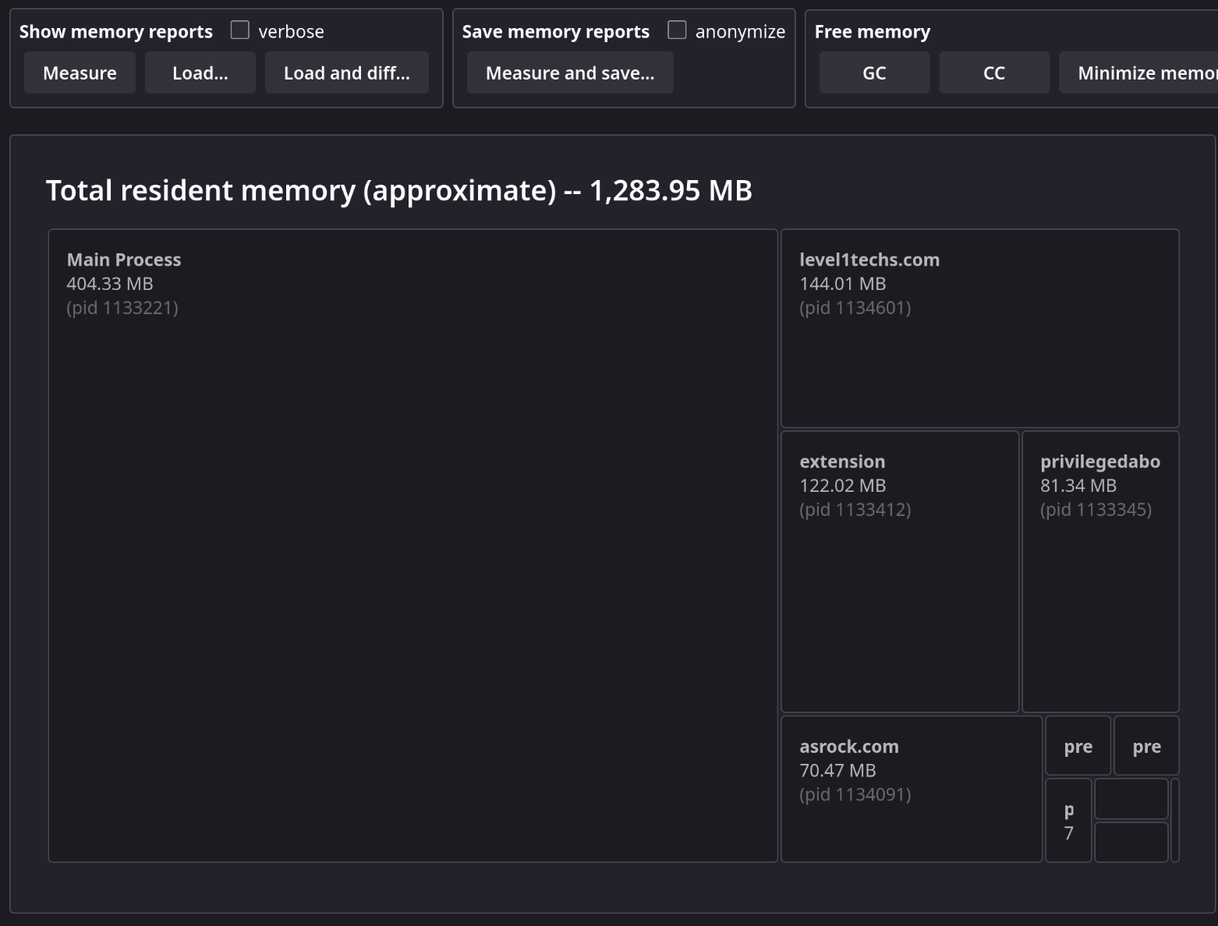Select the left 'pre' process tile
Viewport: 1218px width, 926px height.
click(1078, 746)
